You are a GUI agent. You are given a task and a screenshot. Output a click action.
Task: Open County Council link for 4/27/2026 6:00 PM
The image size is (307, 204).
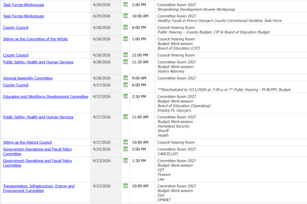16,85
